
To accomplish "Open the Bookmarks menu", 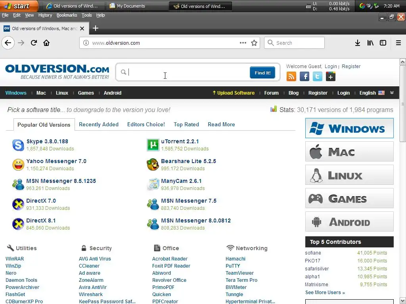I will (x=67, y=15).
